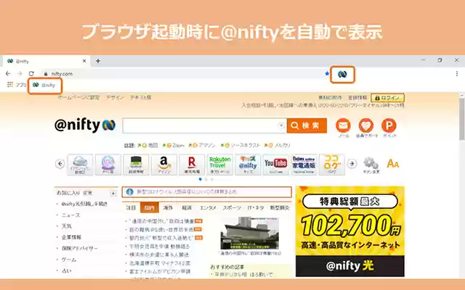Slide shortcut carousel right with the arrow
The height and width of the screenshot is (290, 465).
352,164
